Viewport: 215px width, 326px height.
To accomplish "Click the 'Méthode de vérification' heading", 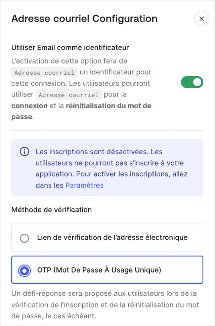I will click(52, 210).
